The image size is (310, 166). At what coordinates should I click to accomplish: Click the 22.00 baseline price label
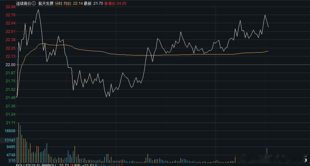[x=10, y=65]
